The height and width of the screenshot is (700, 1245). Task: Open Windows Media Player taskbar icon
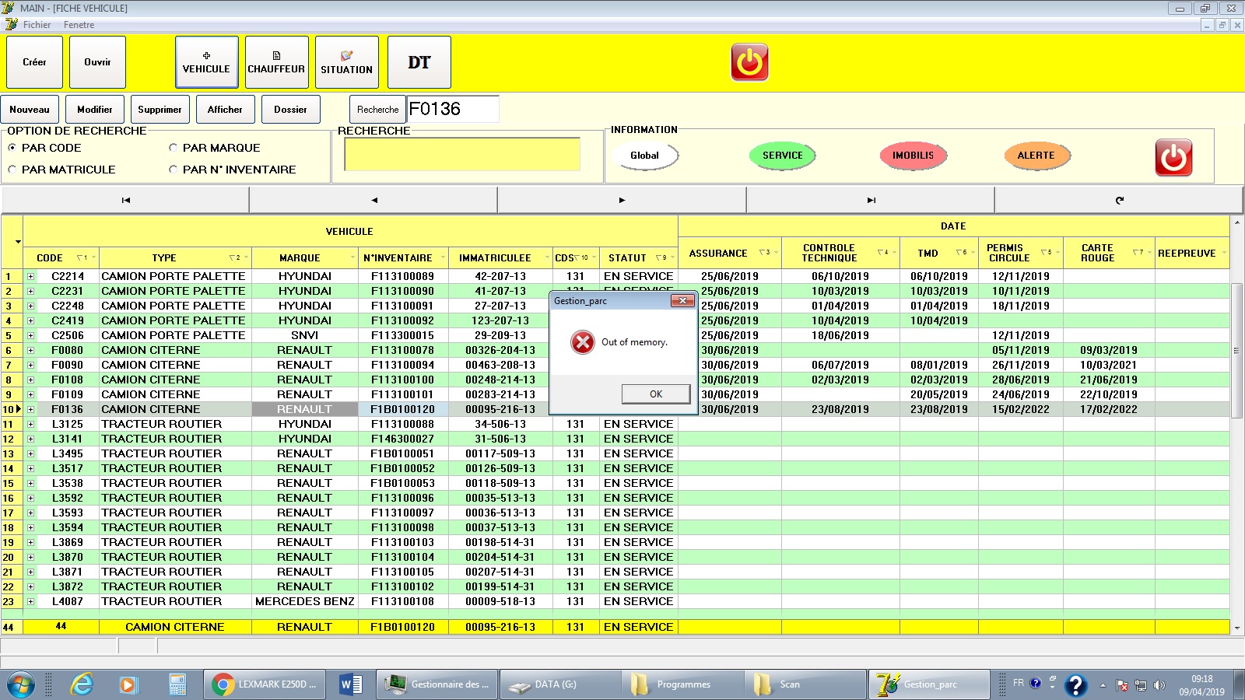(x=128, y=684)
